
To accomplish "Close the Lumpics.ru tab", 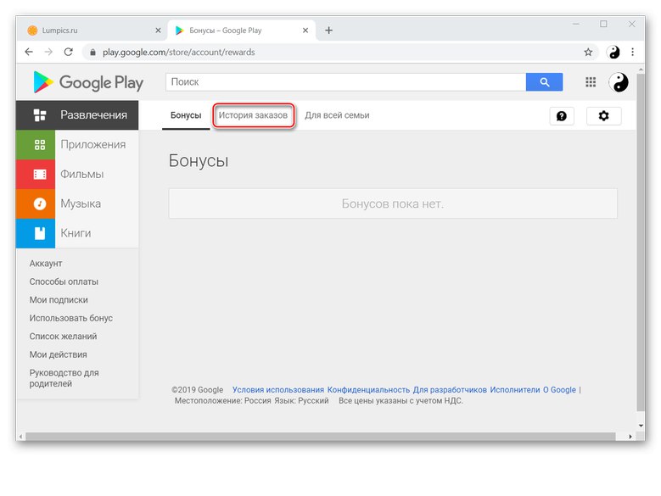I will 158,31.
